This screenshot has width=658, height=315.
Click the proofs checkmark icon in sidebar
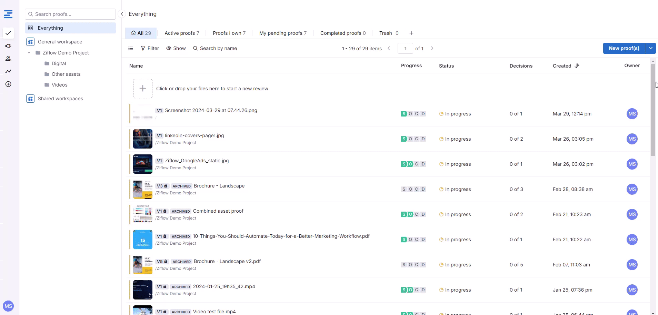point(8,33)
